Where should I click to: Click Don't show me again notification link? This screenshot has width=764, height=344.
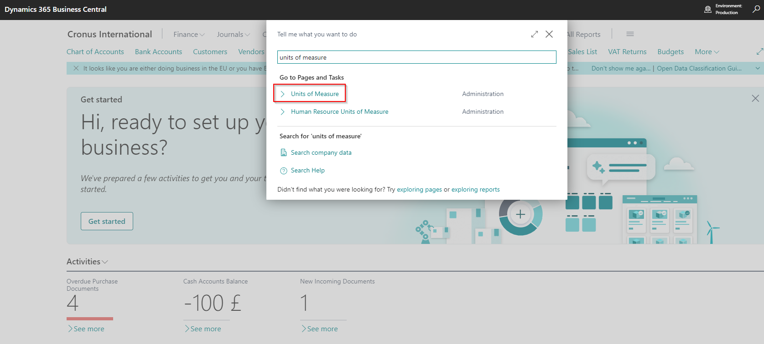(621, 68)
